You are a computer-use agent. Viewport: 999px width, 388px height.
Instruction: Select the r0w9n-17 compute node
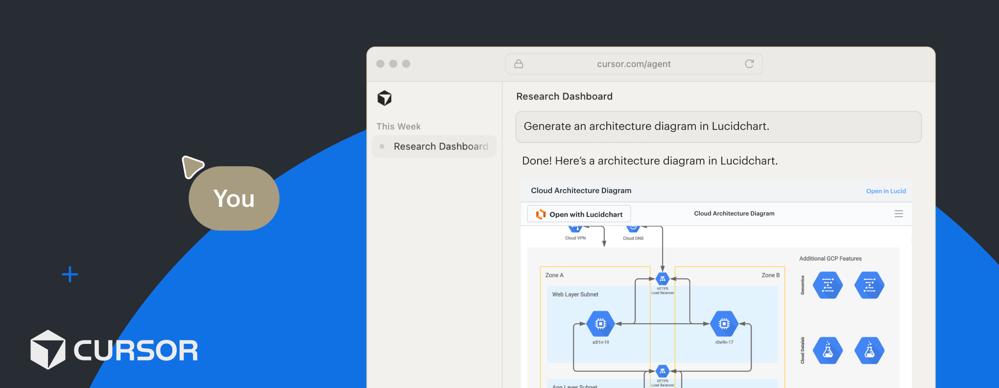point(724,323)
